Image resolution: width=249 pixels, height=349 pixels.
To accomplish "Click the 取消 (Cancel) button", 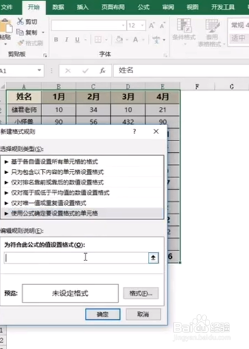I will click(x=143, y=314).
